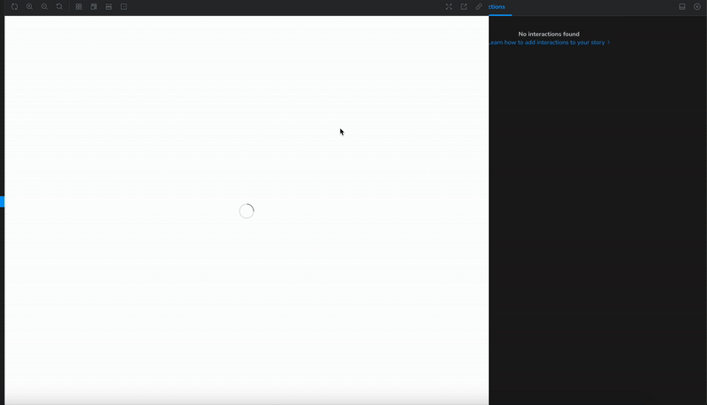Viewport: 707px width, 405px height.
Task: Open 'Learn how to add interactions to your story'
Action: [x=549, y=42]
